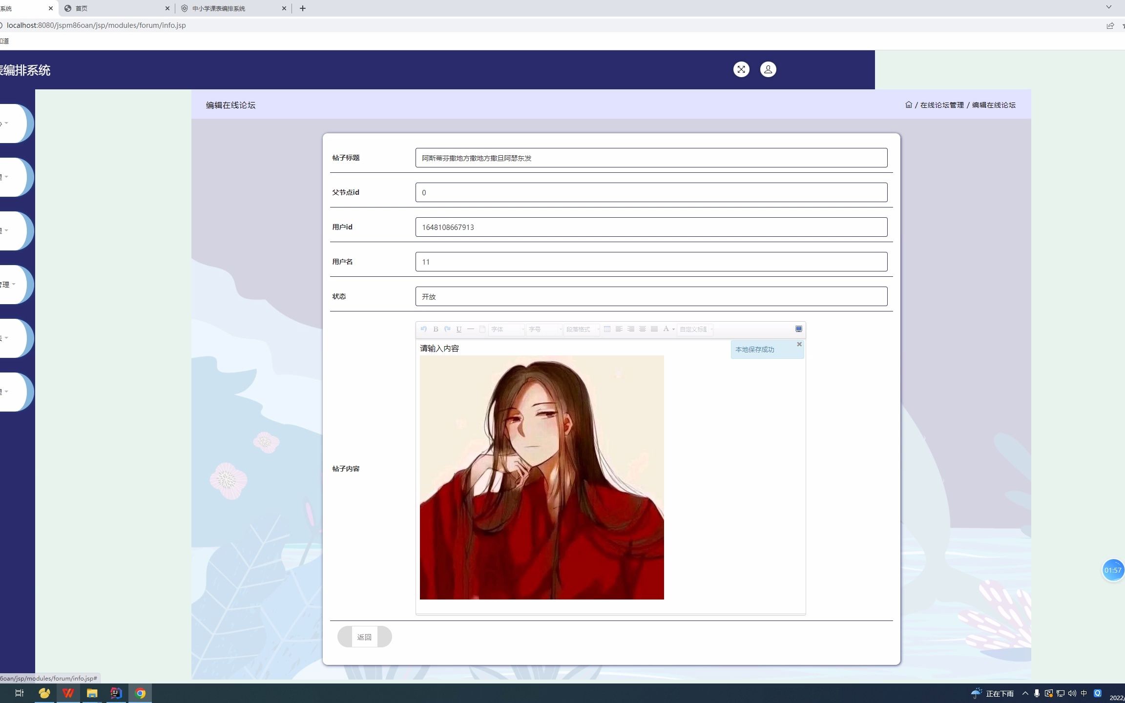Switch to the 首页 browser tab

(117, 8)
